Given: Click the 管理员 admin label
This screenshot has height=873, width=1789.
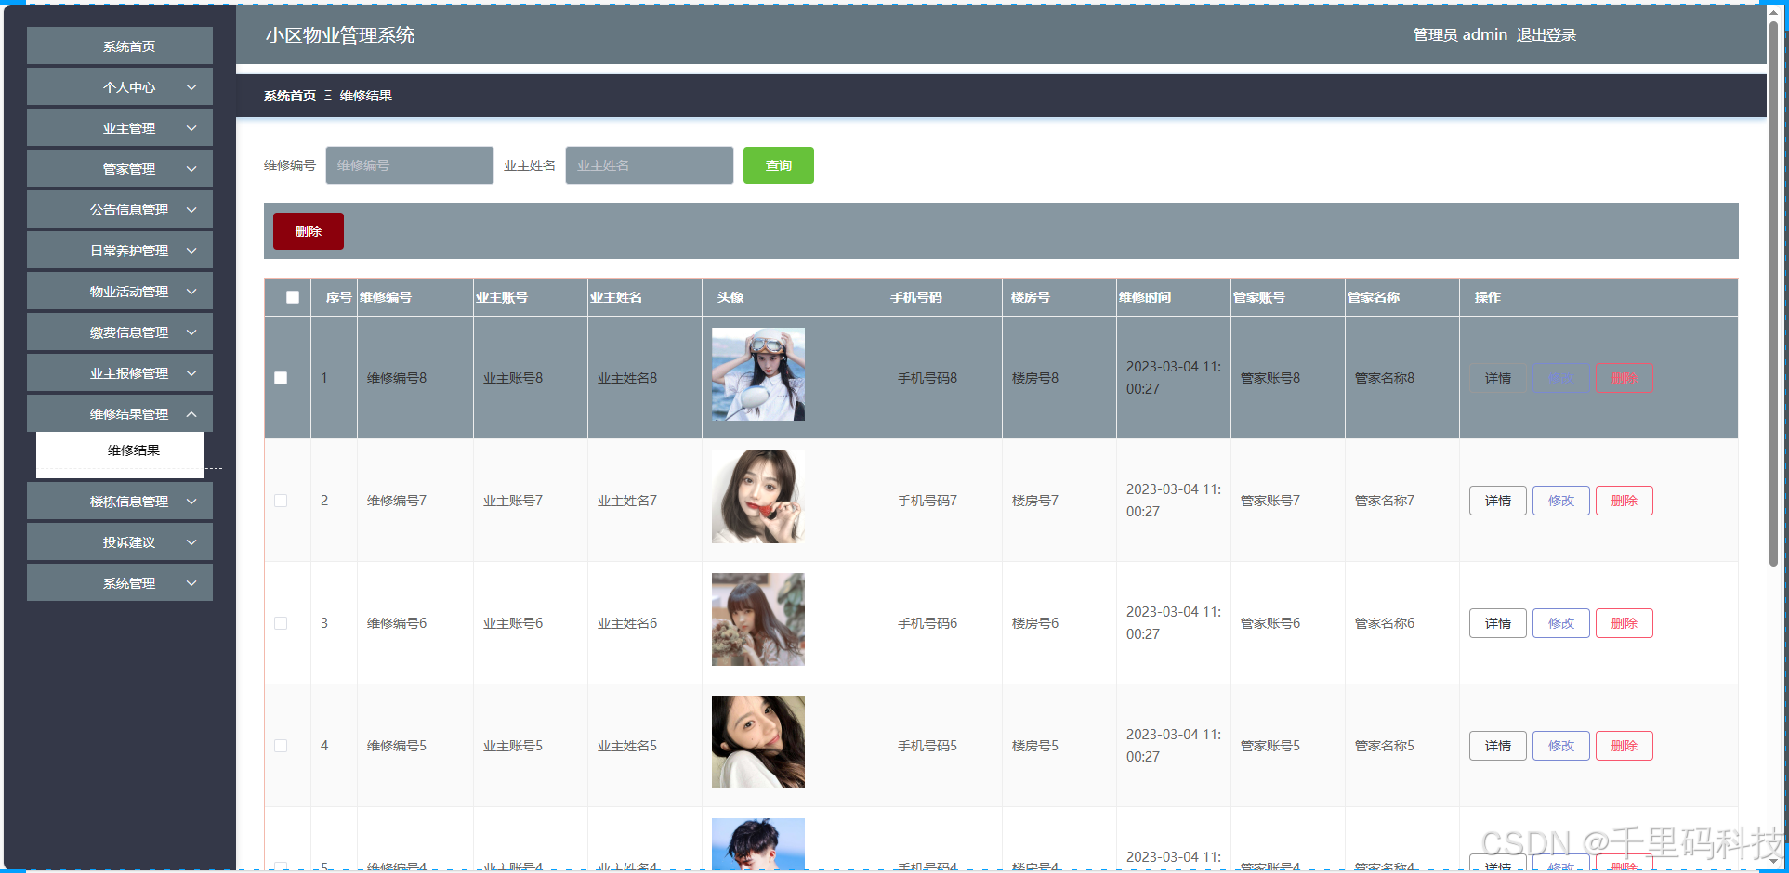Looking at the screenshot, I should (x=1460, y=35).
